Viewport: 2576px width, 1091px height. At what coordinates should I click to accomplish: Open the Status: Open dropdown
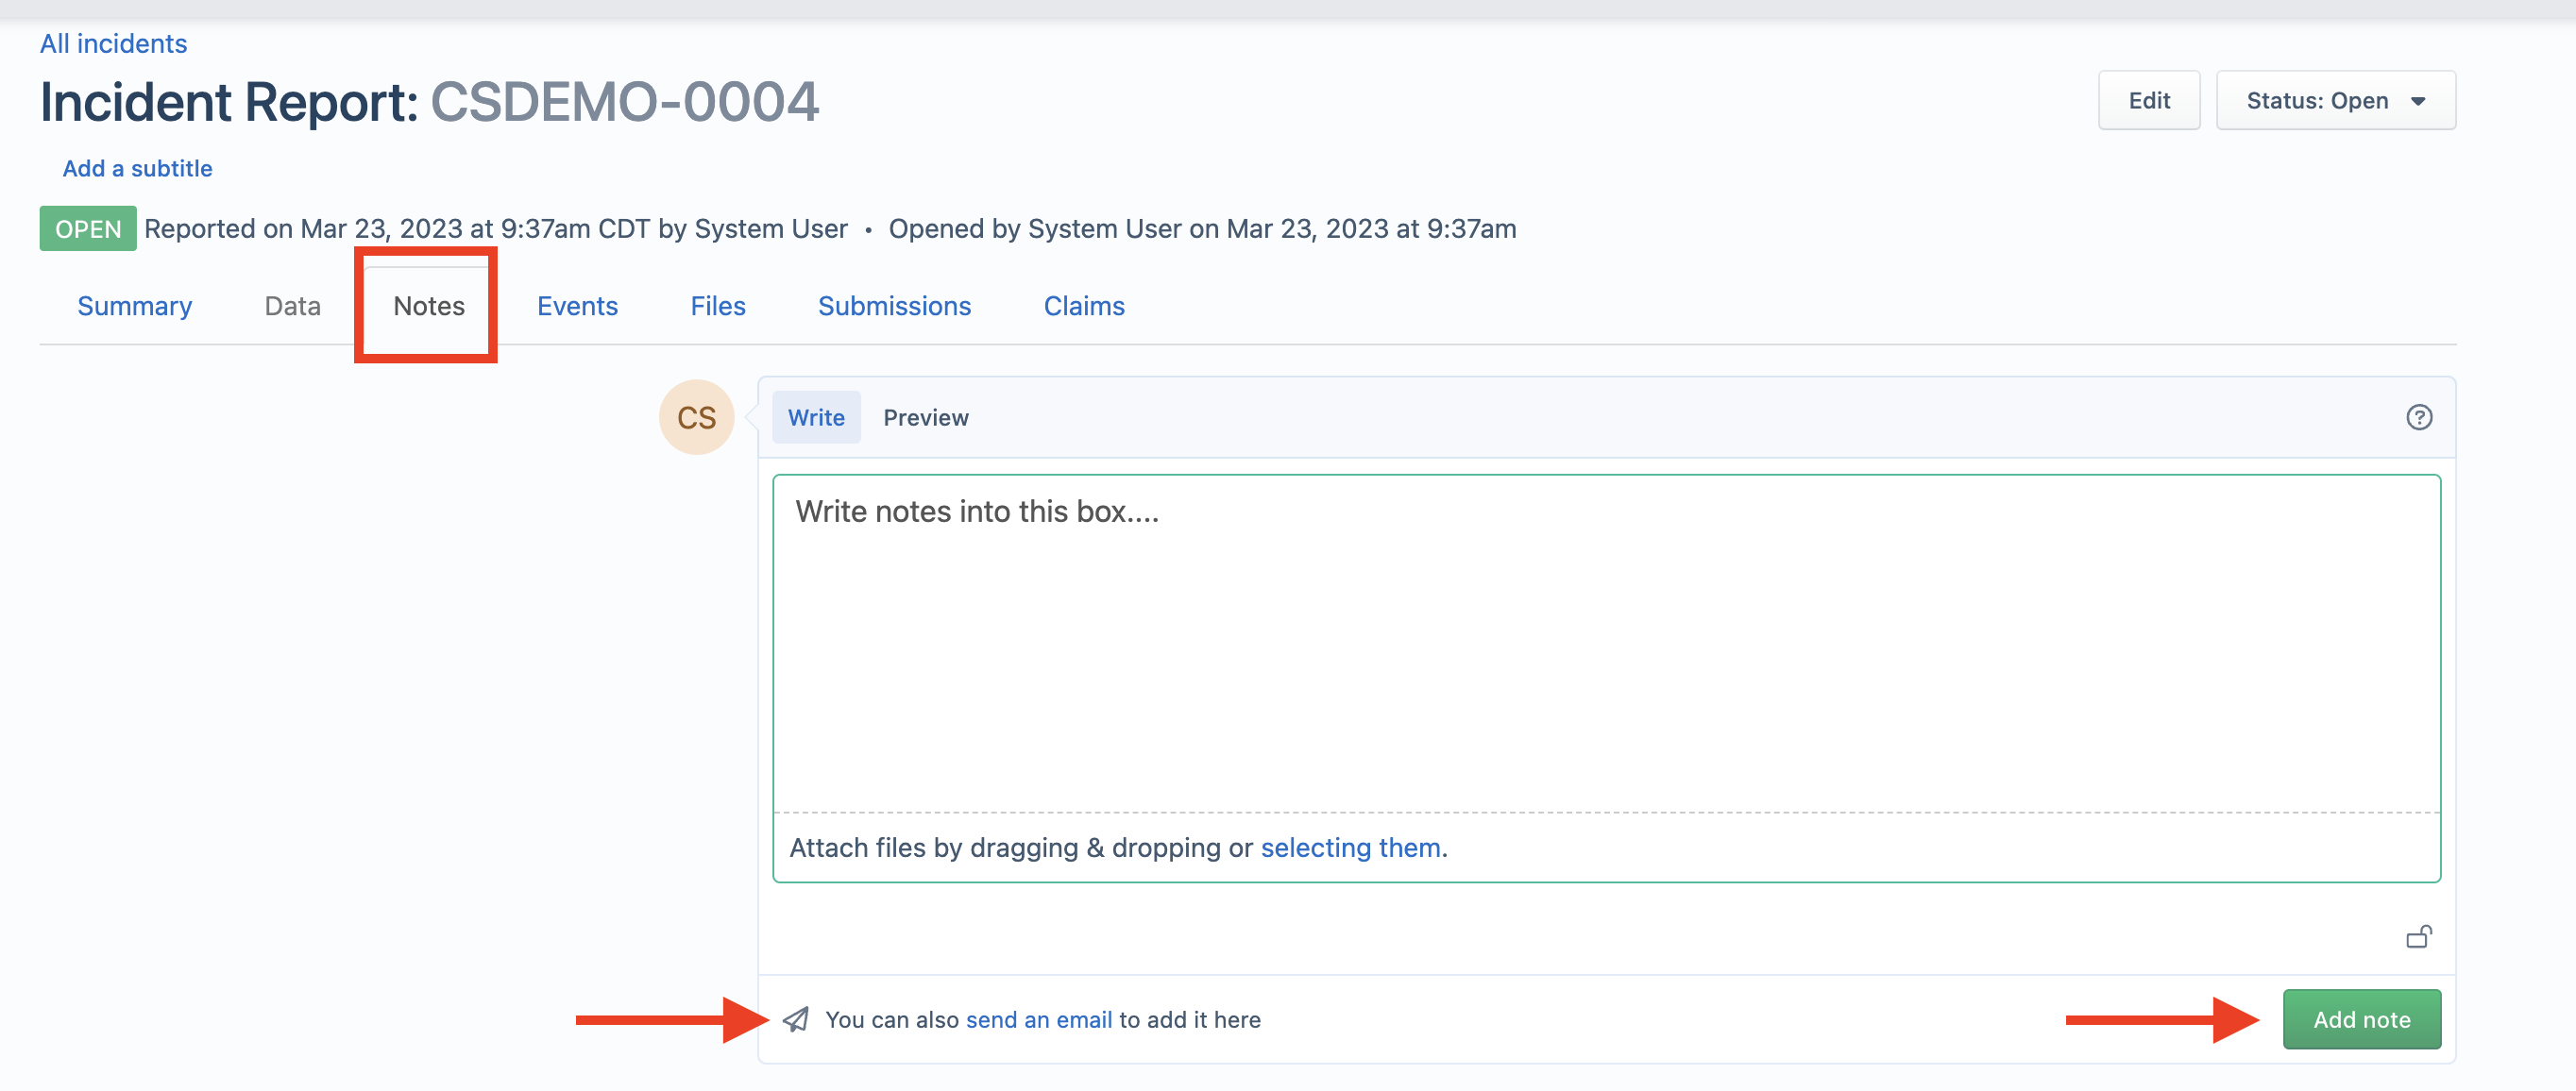pos(2335,100)
